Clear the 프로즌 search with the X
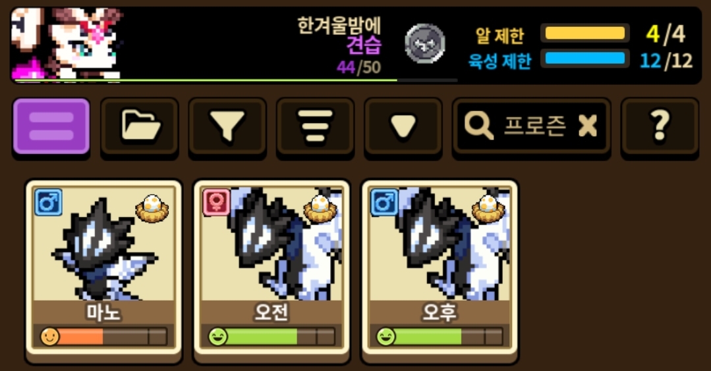The height and width of the screenshot is (371, 711). [x=588, y=126]
